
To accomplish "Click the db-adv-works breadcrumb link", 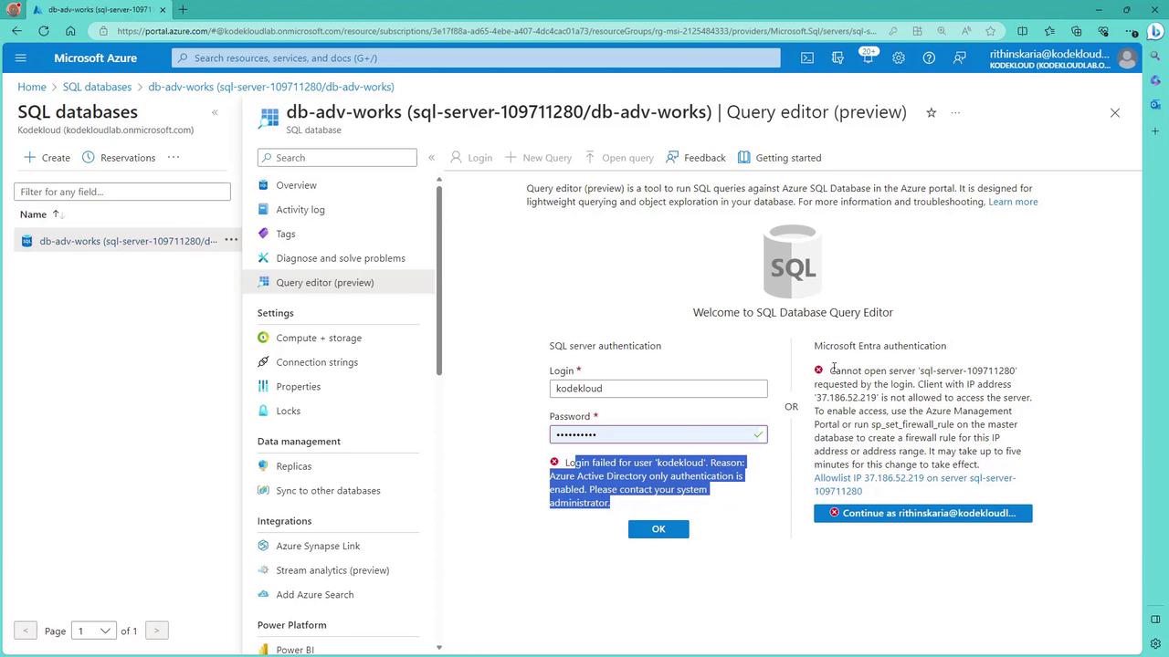I will 271,87.
